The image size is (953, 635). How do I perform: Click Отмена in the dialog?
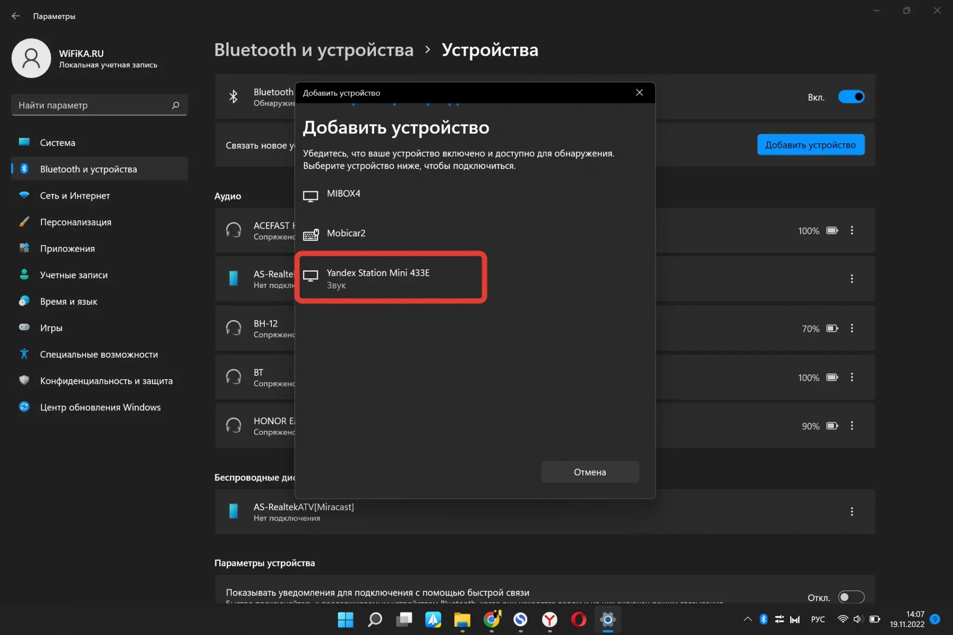click(590, 472)
